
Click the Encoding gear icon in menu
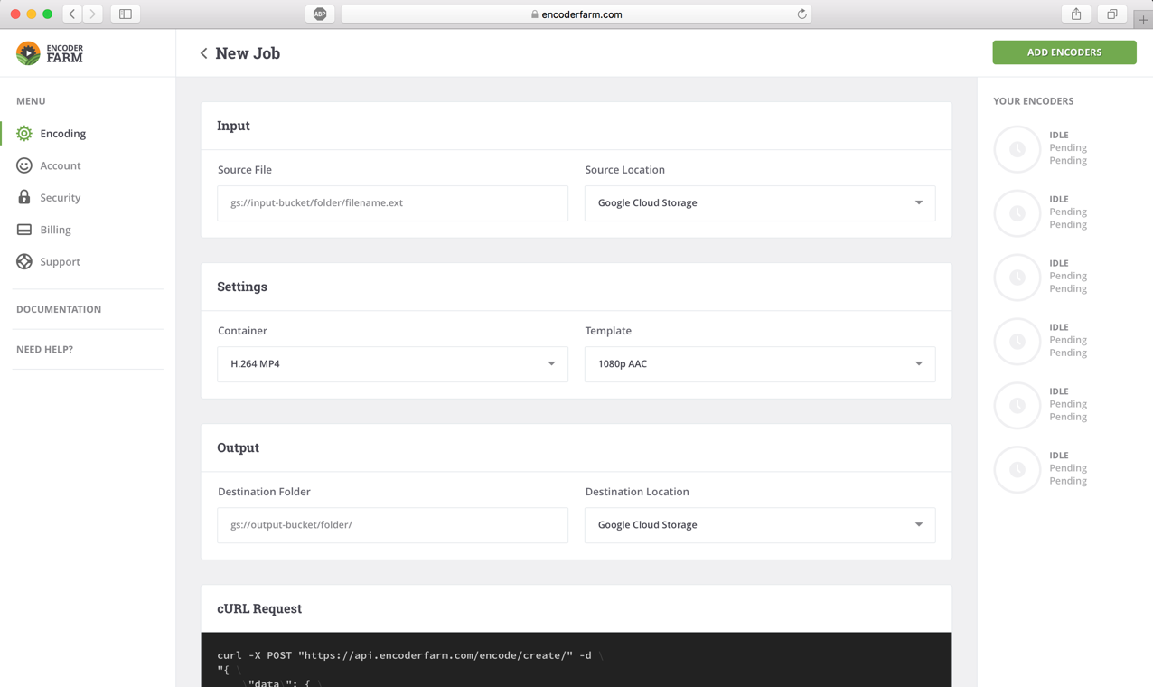pos(24,134)
